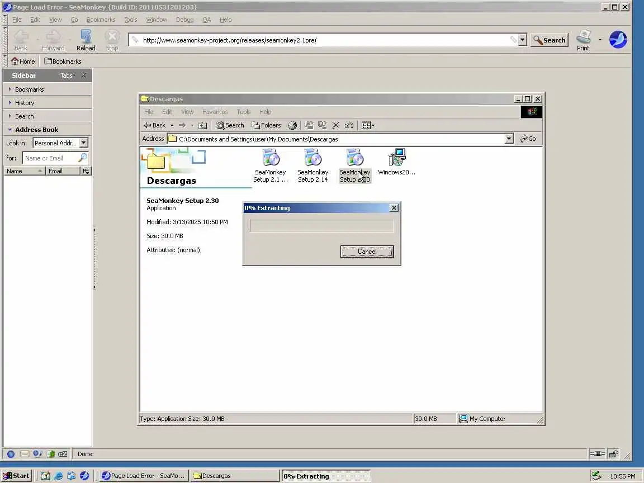Open the Forward history dropdown arrow in the Descargas toolbar
Image resolution: width=644 pixels, height=483 pixels.
pos(192,125)
